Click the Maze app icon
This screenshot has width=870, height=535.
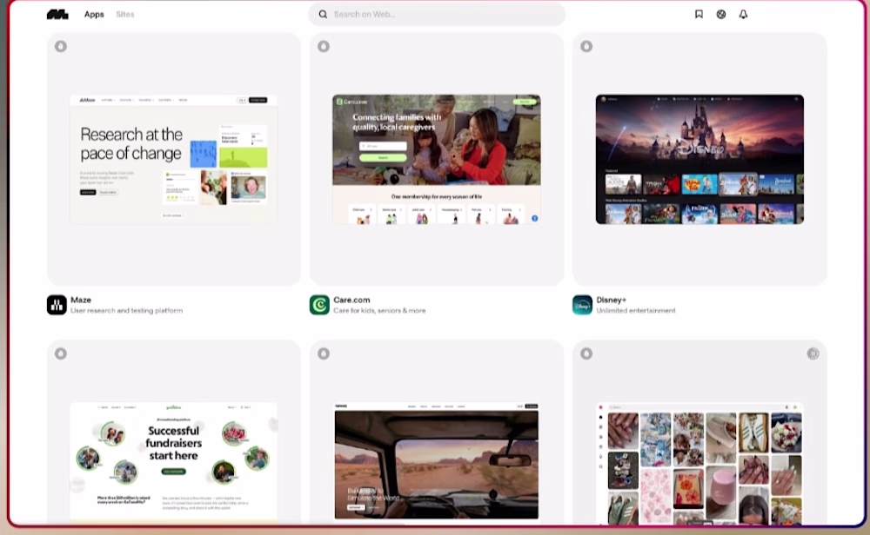coord(57,305)
